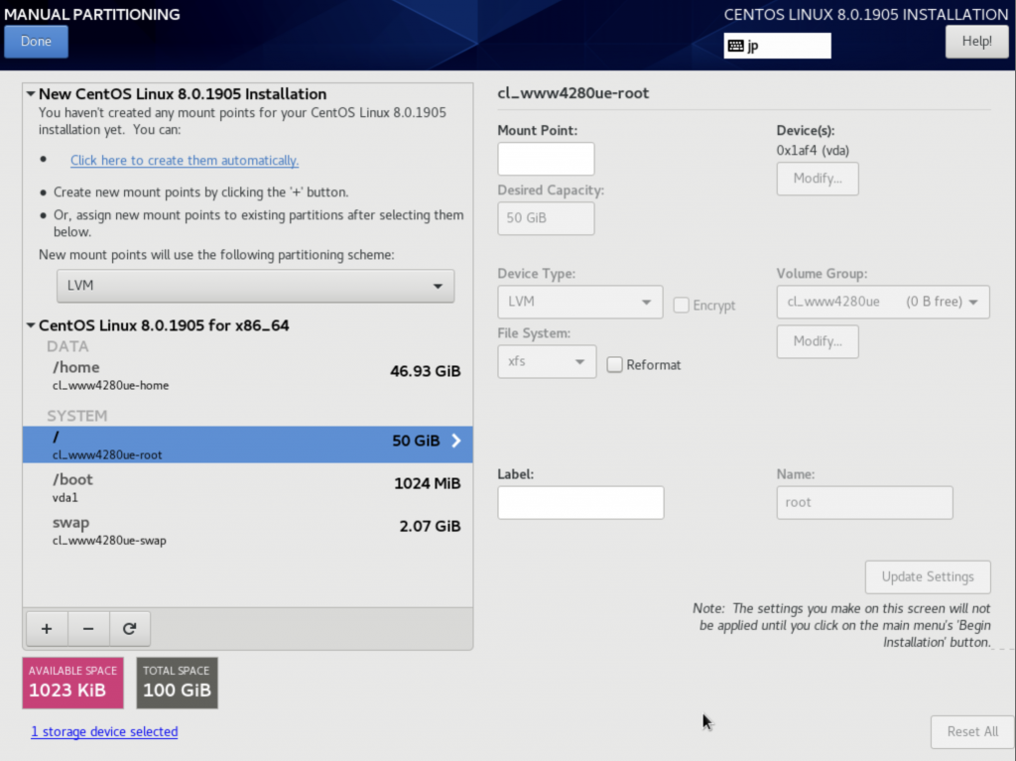Click the keyboard layout jp indicator
Viewport: 1016px width, 761px height.
[777, 46]
